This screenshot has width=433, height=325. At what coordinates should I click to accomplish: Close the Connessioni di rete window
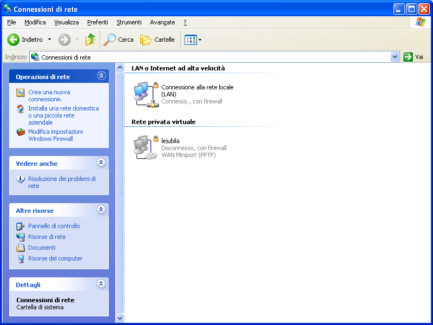pyautogui.click(x=424, y=9)
